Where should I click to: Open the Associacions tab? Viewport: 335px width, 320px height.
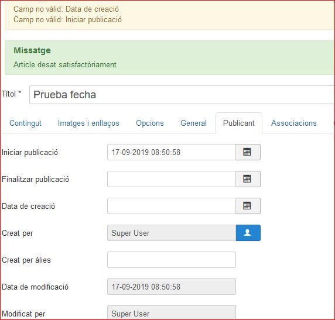(x=294, y=123)
